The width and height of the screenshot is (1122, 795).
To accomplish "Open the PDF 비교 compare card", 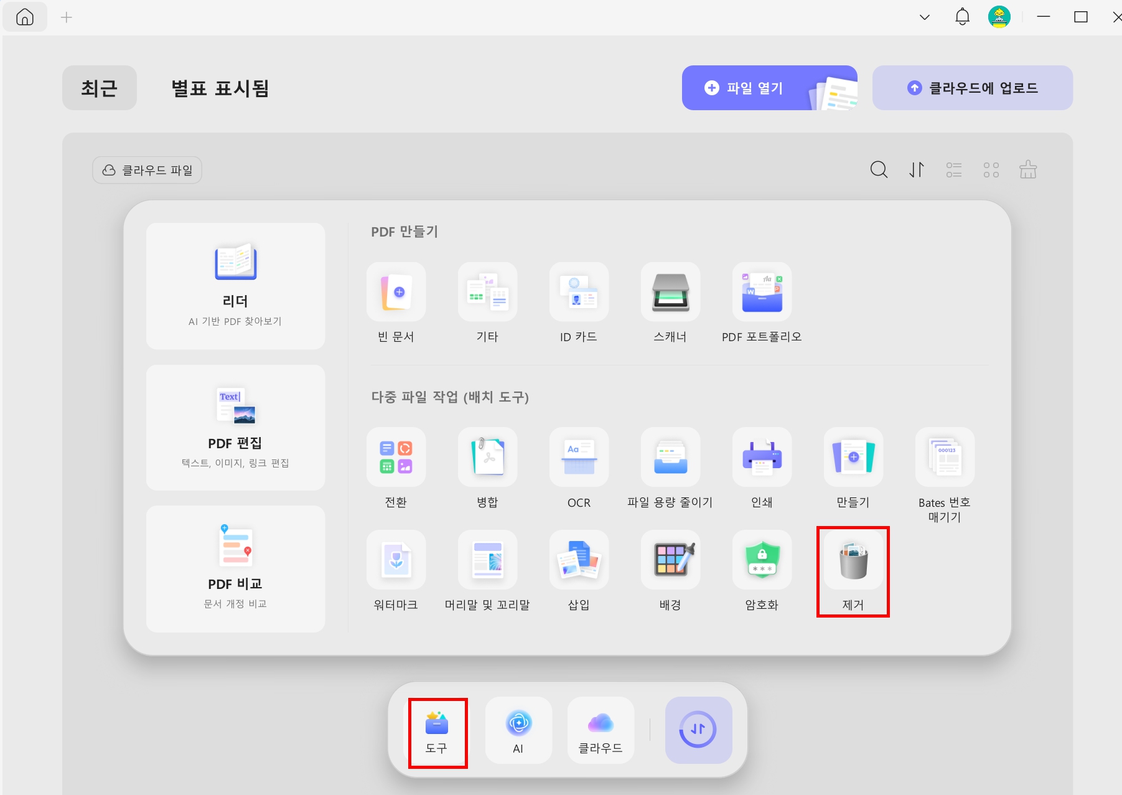I will click(235, 569).
